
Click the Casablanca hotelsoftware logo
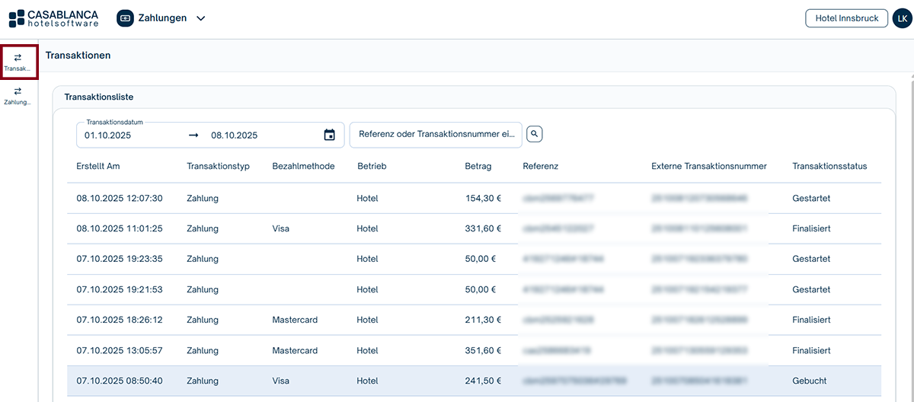pyautogui.click(x=53, y=18)
